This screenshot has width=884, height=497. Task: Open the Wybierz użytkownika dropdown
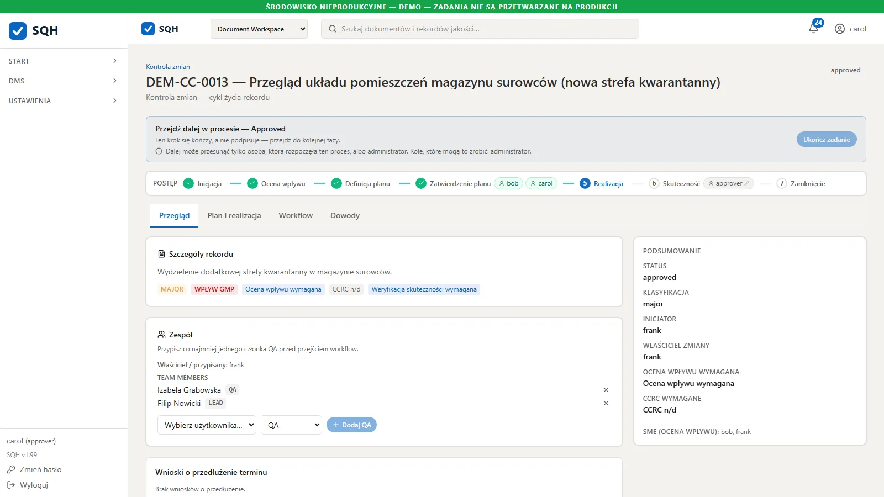coord(207,425)
